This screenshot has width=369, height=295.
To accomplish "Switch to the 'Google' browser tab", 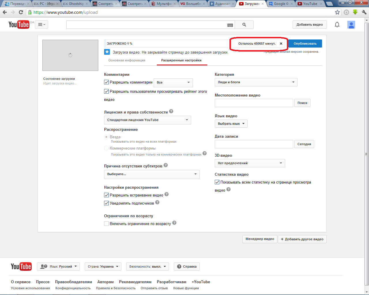I will point(280,4).
